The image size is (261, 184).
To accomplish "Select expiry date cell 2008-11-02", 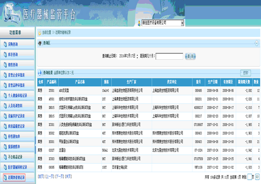I will [228, 168].
